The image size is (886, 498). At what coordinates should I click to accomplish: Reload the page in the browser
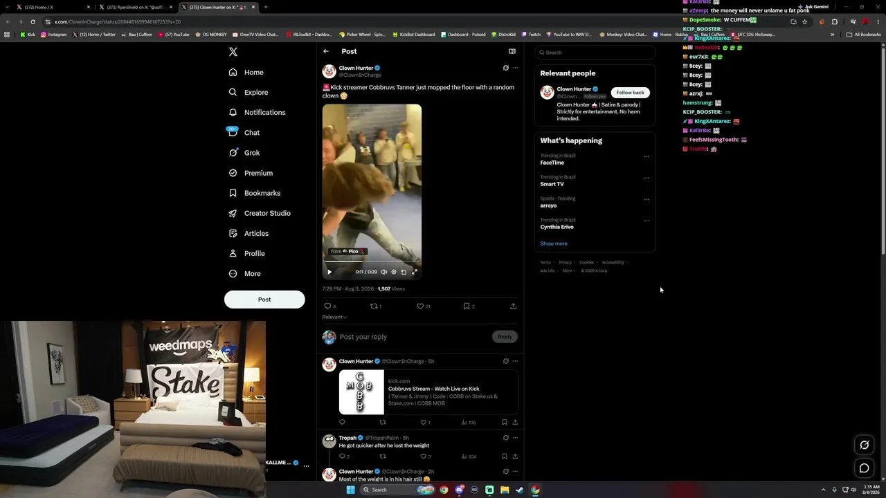tap(33, 21)
